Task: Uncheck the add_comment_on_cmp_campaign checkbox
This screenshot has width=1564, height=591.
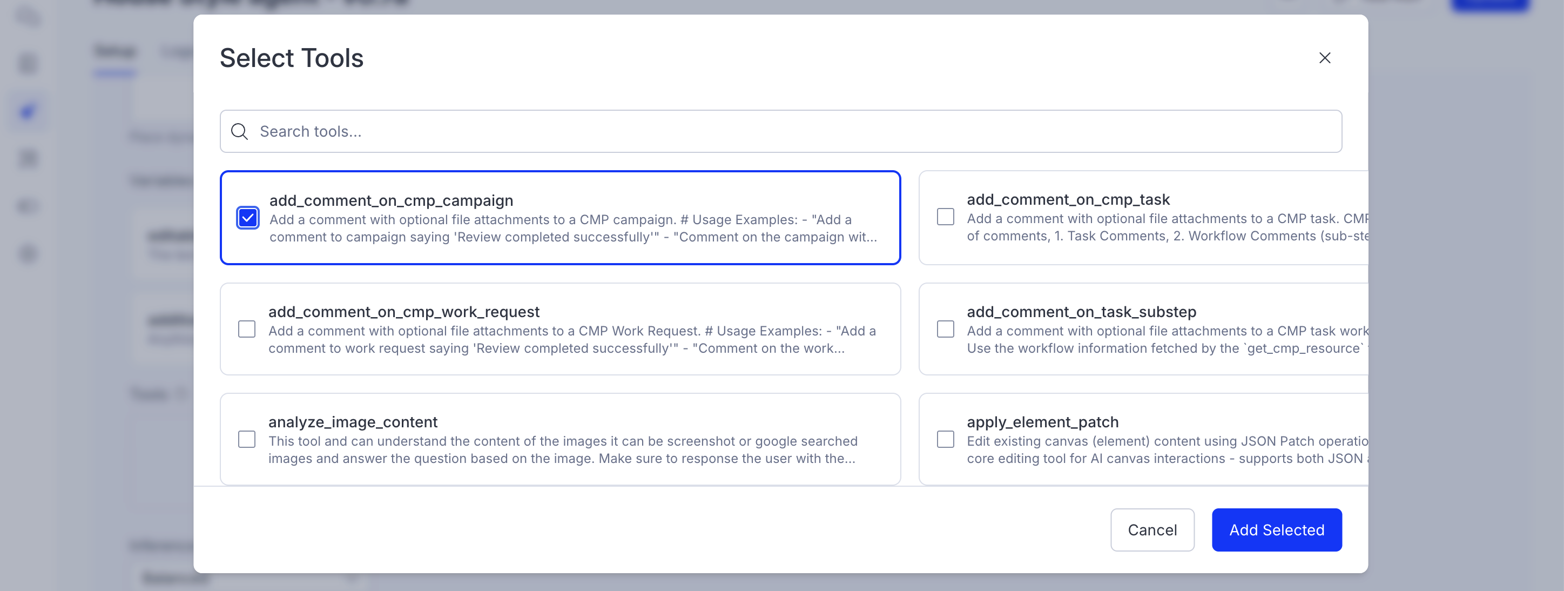Action: point(248,218)
